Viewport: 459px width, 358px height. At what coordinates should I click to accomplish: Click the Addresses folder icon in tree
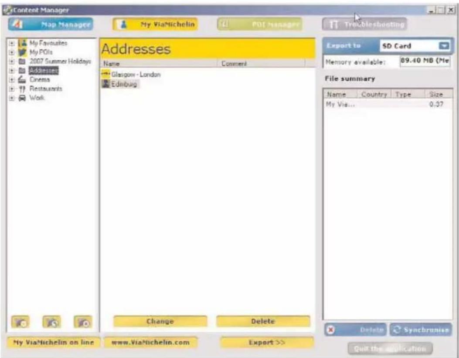pyautogui.click(x=22, y=71)
